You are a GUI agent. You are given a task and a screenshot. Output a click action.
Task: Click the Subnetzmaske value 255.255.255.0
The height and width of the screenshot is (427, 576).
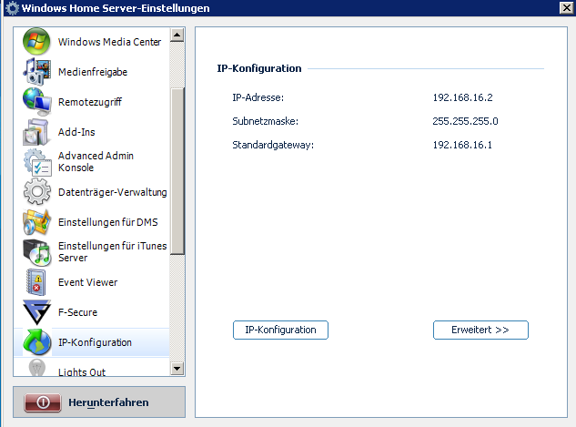465,121
